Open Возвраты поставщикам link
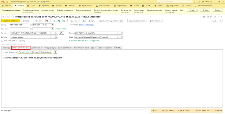 pos(65,10)
